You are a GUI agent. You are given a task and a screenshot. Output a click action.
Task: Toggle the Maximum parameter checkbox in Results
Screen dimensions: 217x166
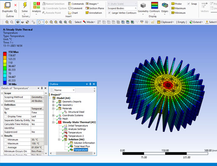click(6, 144)
